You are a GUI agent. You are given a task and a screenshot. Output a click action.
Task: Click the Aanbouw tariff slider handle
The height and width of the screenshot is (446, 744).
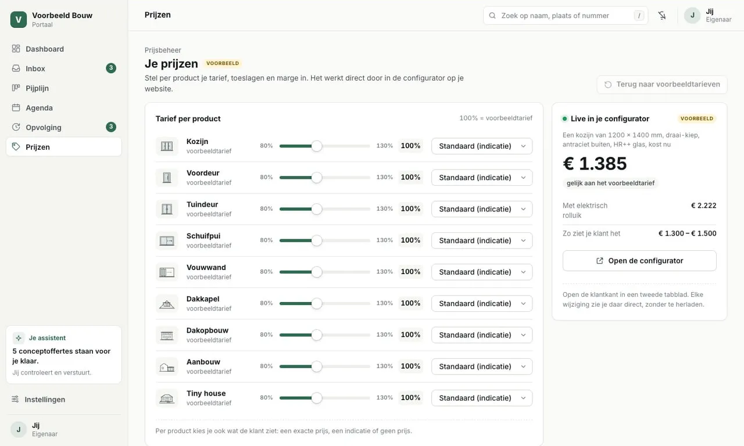pyautogui.click(x=317, y=366)
